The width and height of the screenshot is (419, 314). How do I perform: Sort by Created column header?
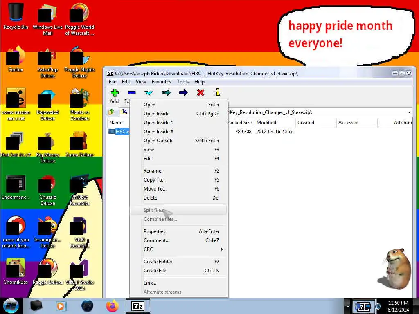click(x=316, y=123)
